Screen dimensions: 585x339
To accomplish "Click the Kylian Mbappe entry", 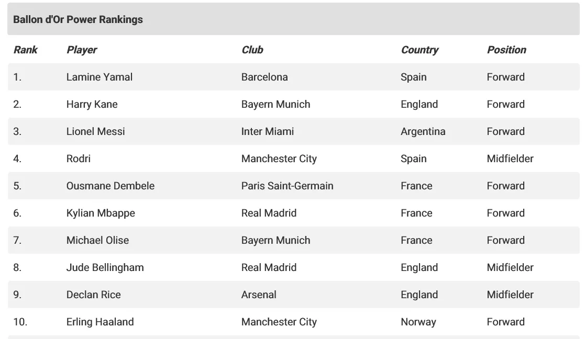I will 101,213.
